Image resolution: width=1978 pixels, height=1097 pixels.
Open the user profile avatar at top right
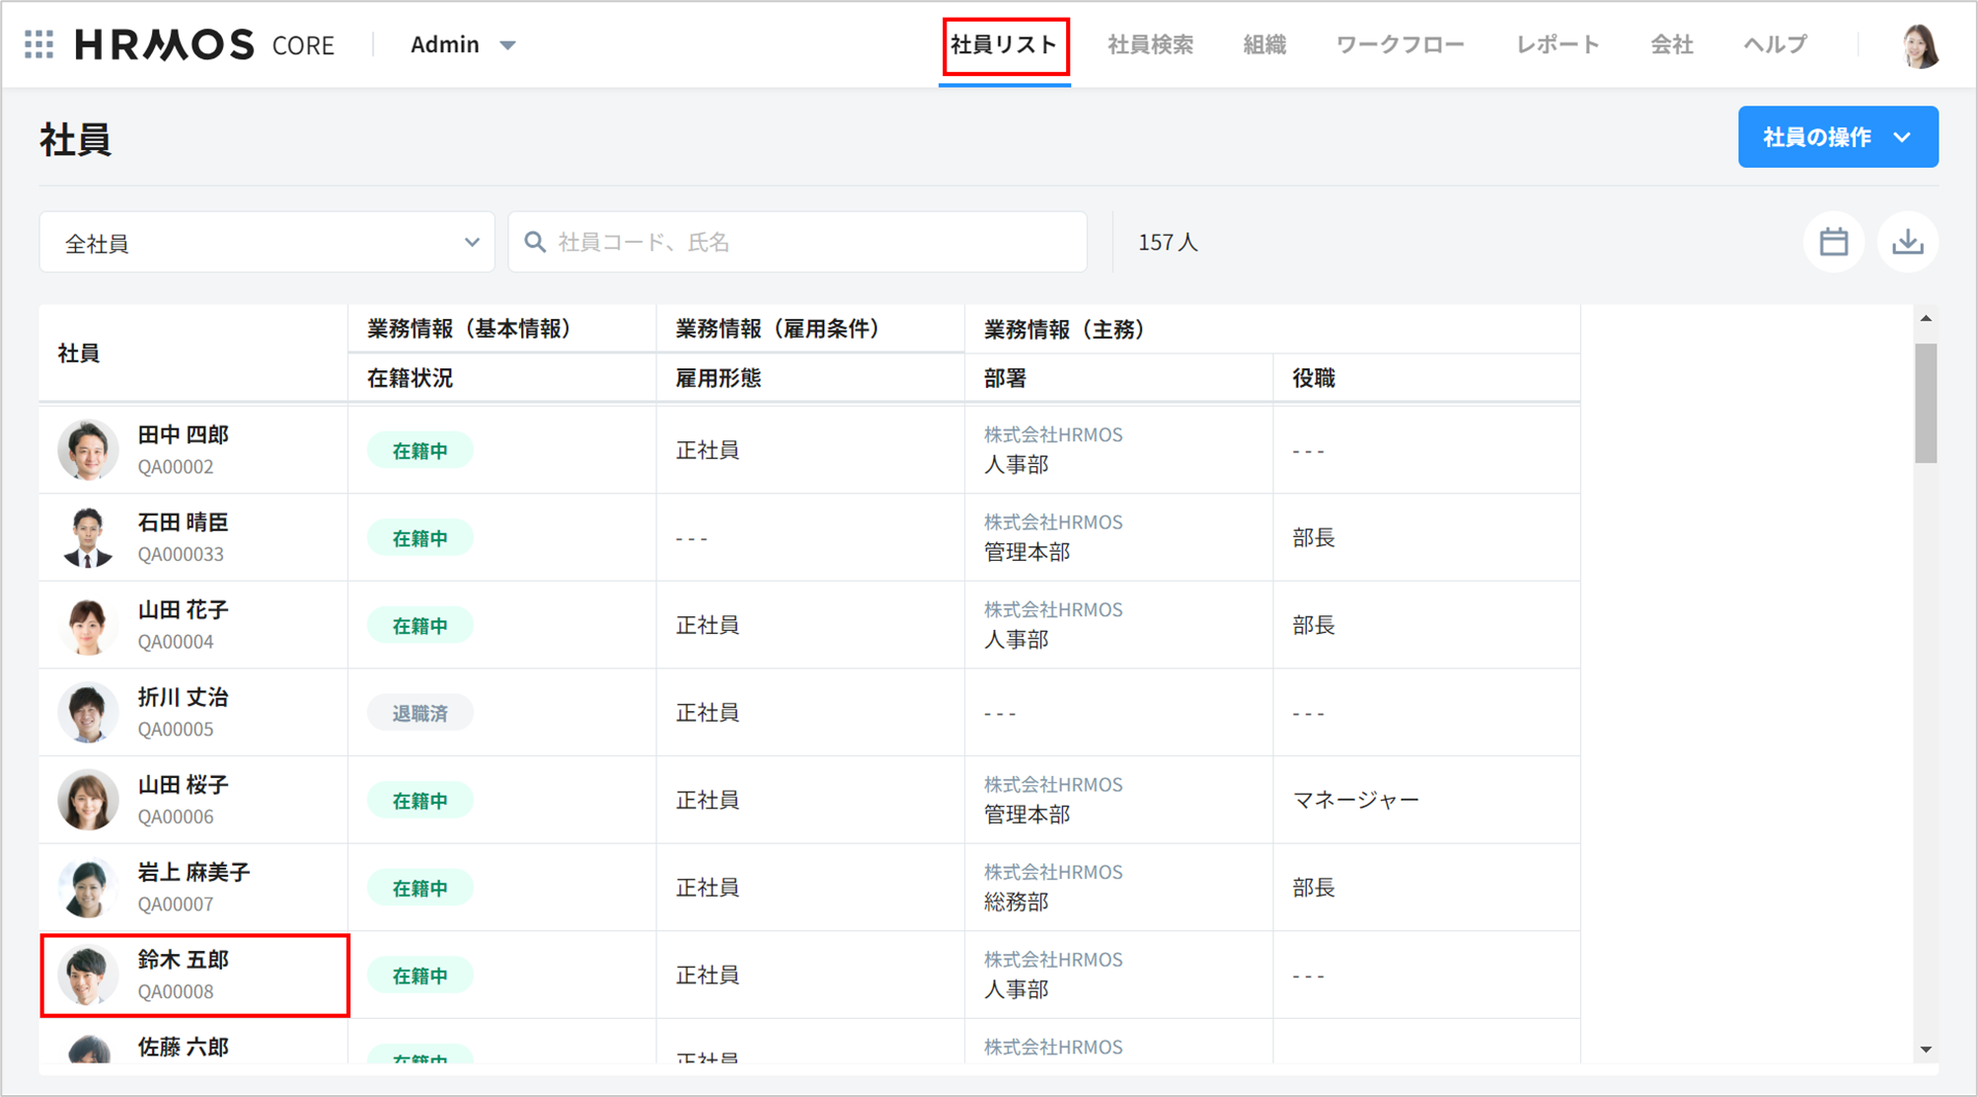tap(1920, 45)
